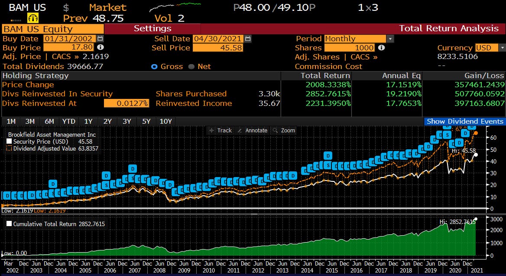Switch chart range to 5Y
Image resolution: width=506 pixels, height=276 pixels.
coord(146,121)
